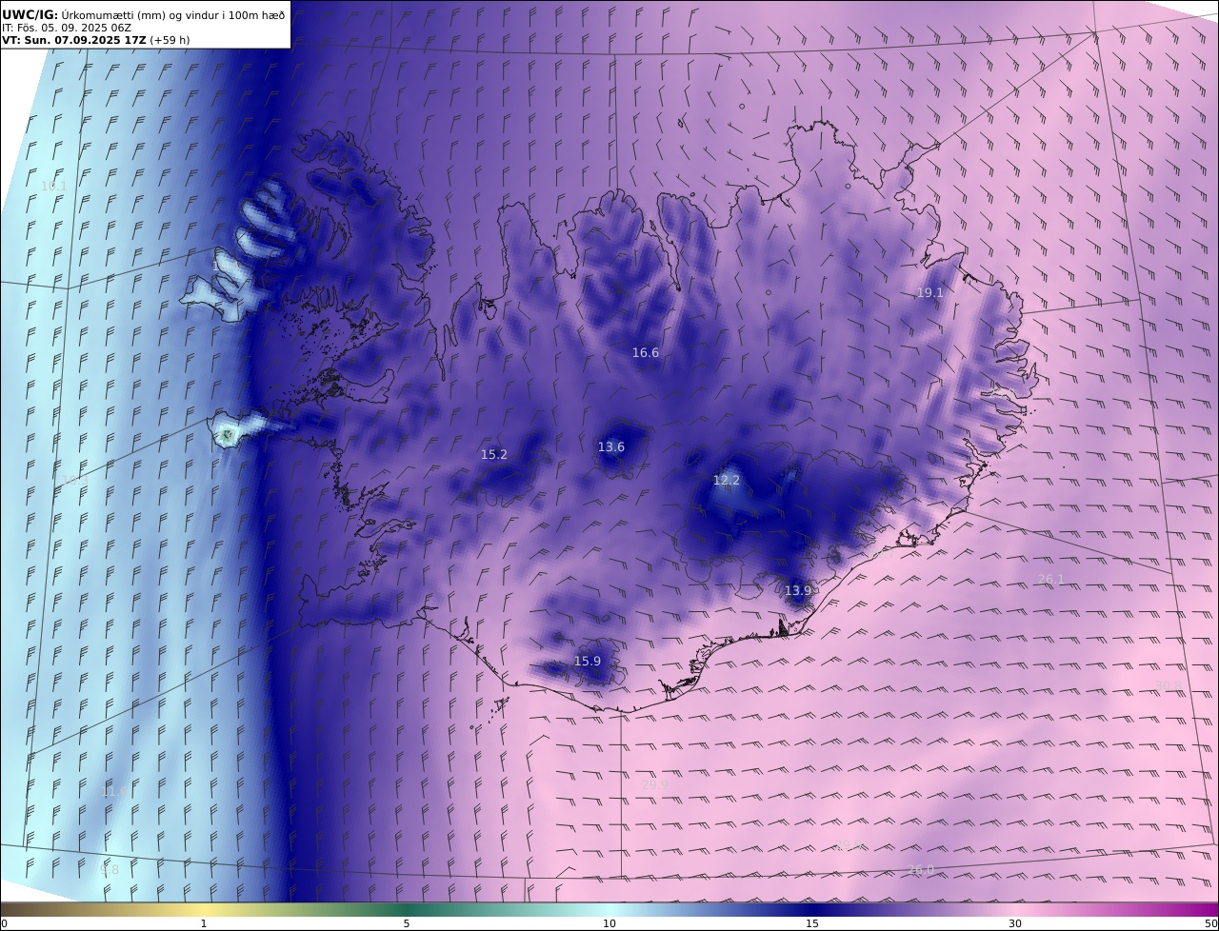Click the faint 30.8 value label
The width and height of the screenshot is (1219, 931).
point(1169,685)
